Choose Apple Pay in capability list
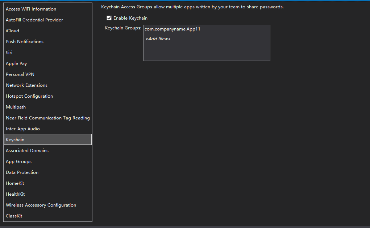Viewport: 370px width, 228px height. 16,64
